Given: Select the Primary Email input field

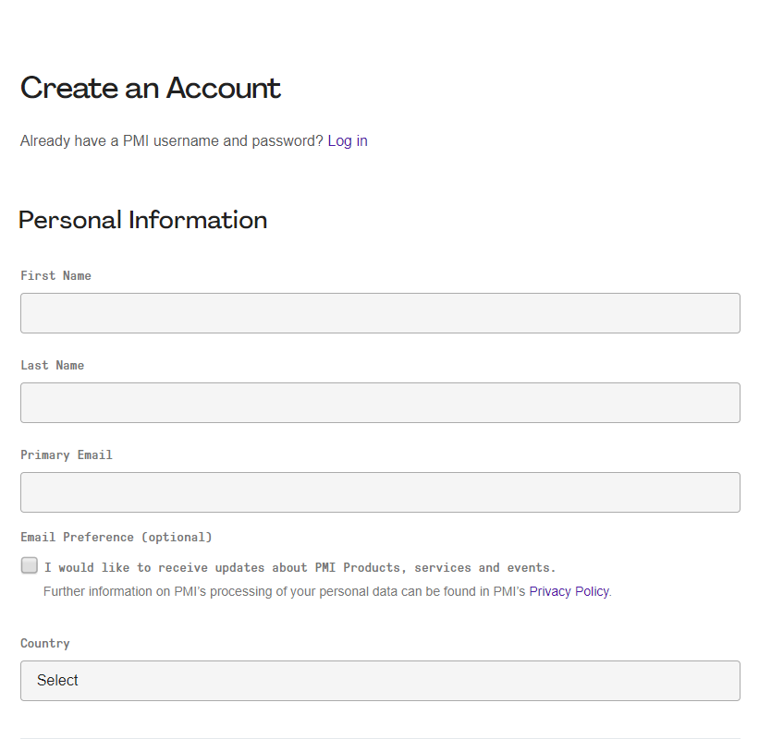Looking at the screenshot, I should click(x=380, y=492).
